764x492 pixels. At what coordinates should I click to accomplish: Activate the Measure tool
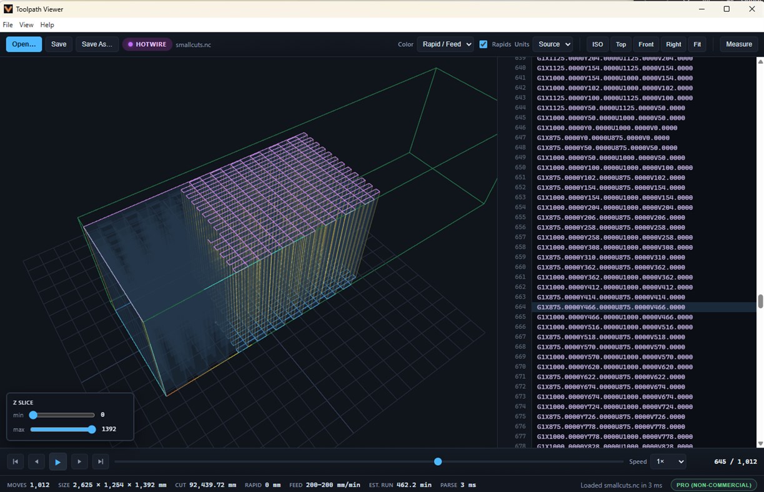[x=739, y=44]
